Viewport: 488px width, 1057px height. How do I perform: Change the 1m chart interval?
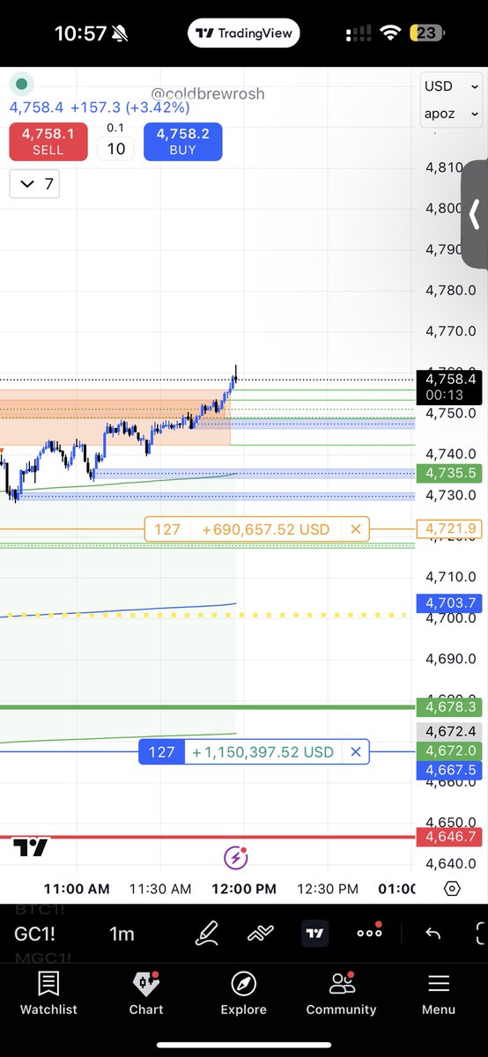coord(122,934)
